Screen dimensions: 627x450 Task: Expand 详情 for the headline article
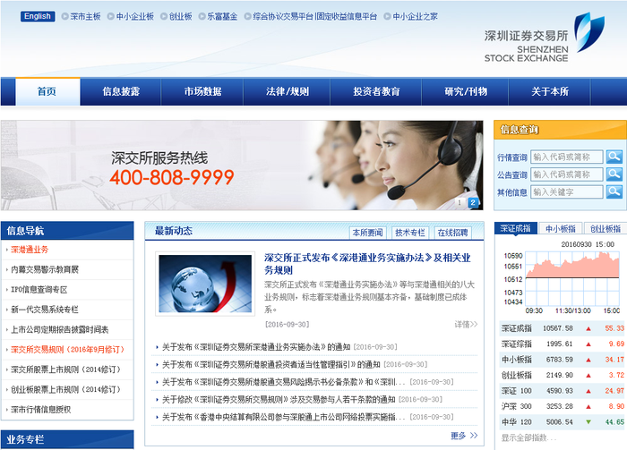tap(466, 324)
